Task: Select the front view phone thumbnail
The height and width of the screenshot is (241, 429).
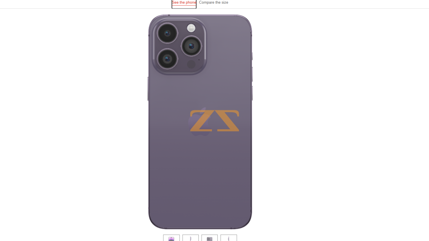Action: pos(171,238)
